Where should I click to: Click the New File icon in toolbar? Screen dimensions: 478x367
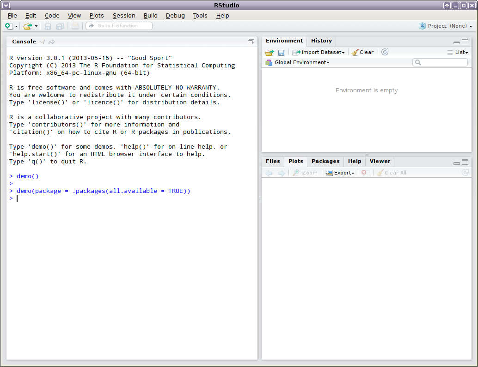coord(9,26)
